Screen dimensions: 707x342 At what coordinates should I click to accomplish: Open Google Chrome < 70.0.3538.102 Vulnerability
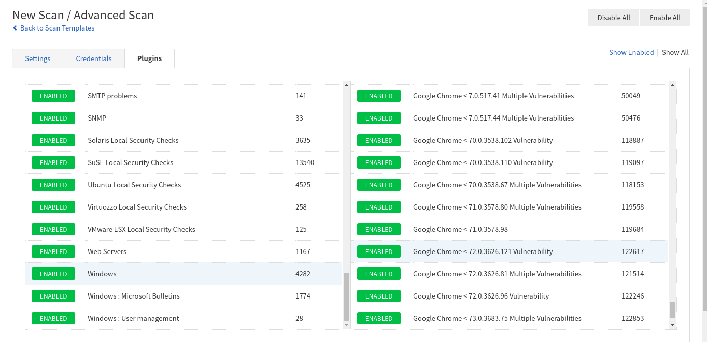tap(483, 140)
